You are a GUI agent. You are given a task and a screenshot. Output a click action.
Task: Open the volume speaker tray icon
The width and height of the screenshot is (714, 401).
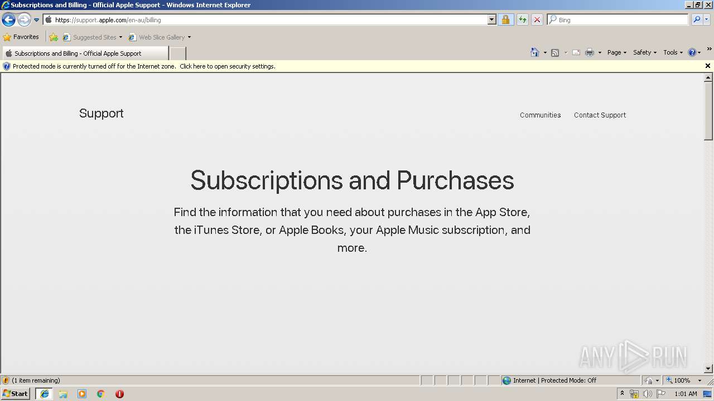tap(648, 394)
